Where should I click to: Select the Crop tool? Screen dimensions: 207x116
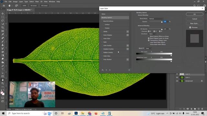point(3,27)
